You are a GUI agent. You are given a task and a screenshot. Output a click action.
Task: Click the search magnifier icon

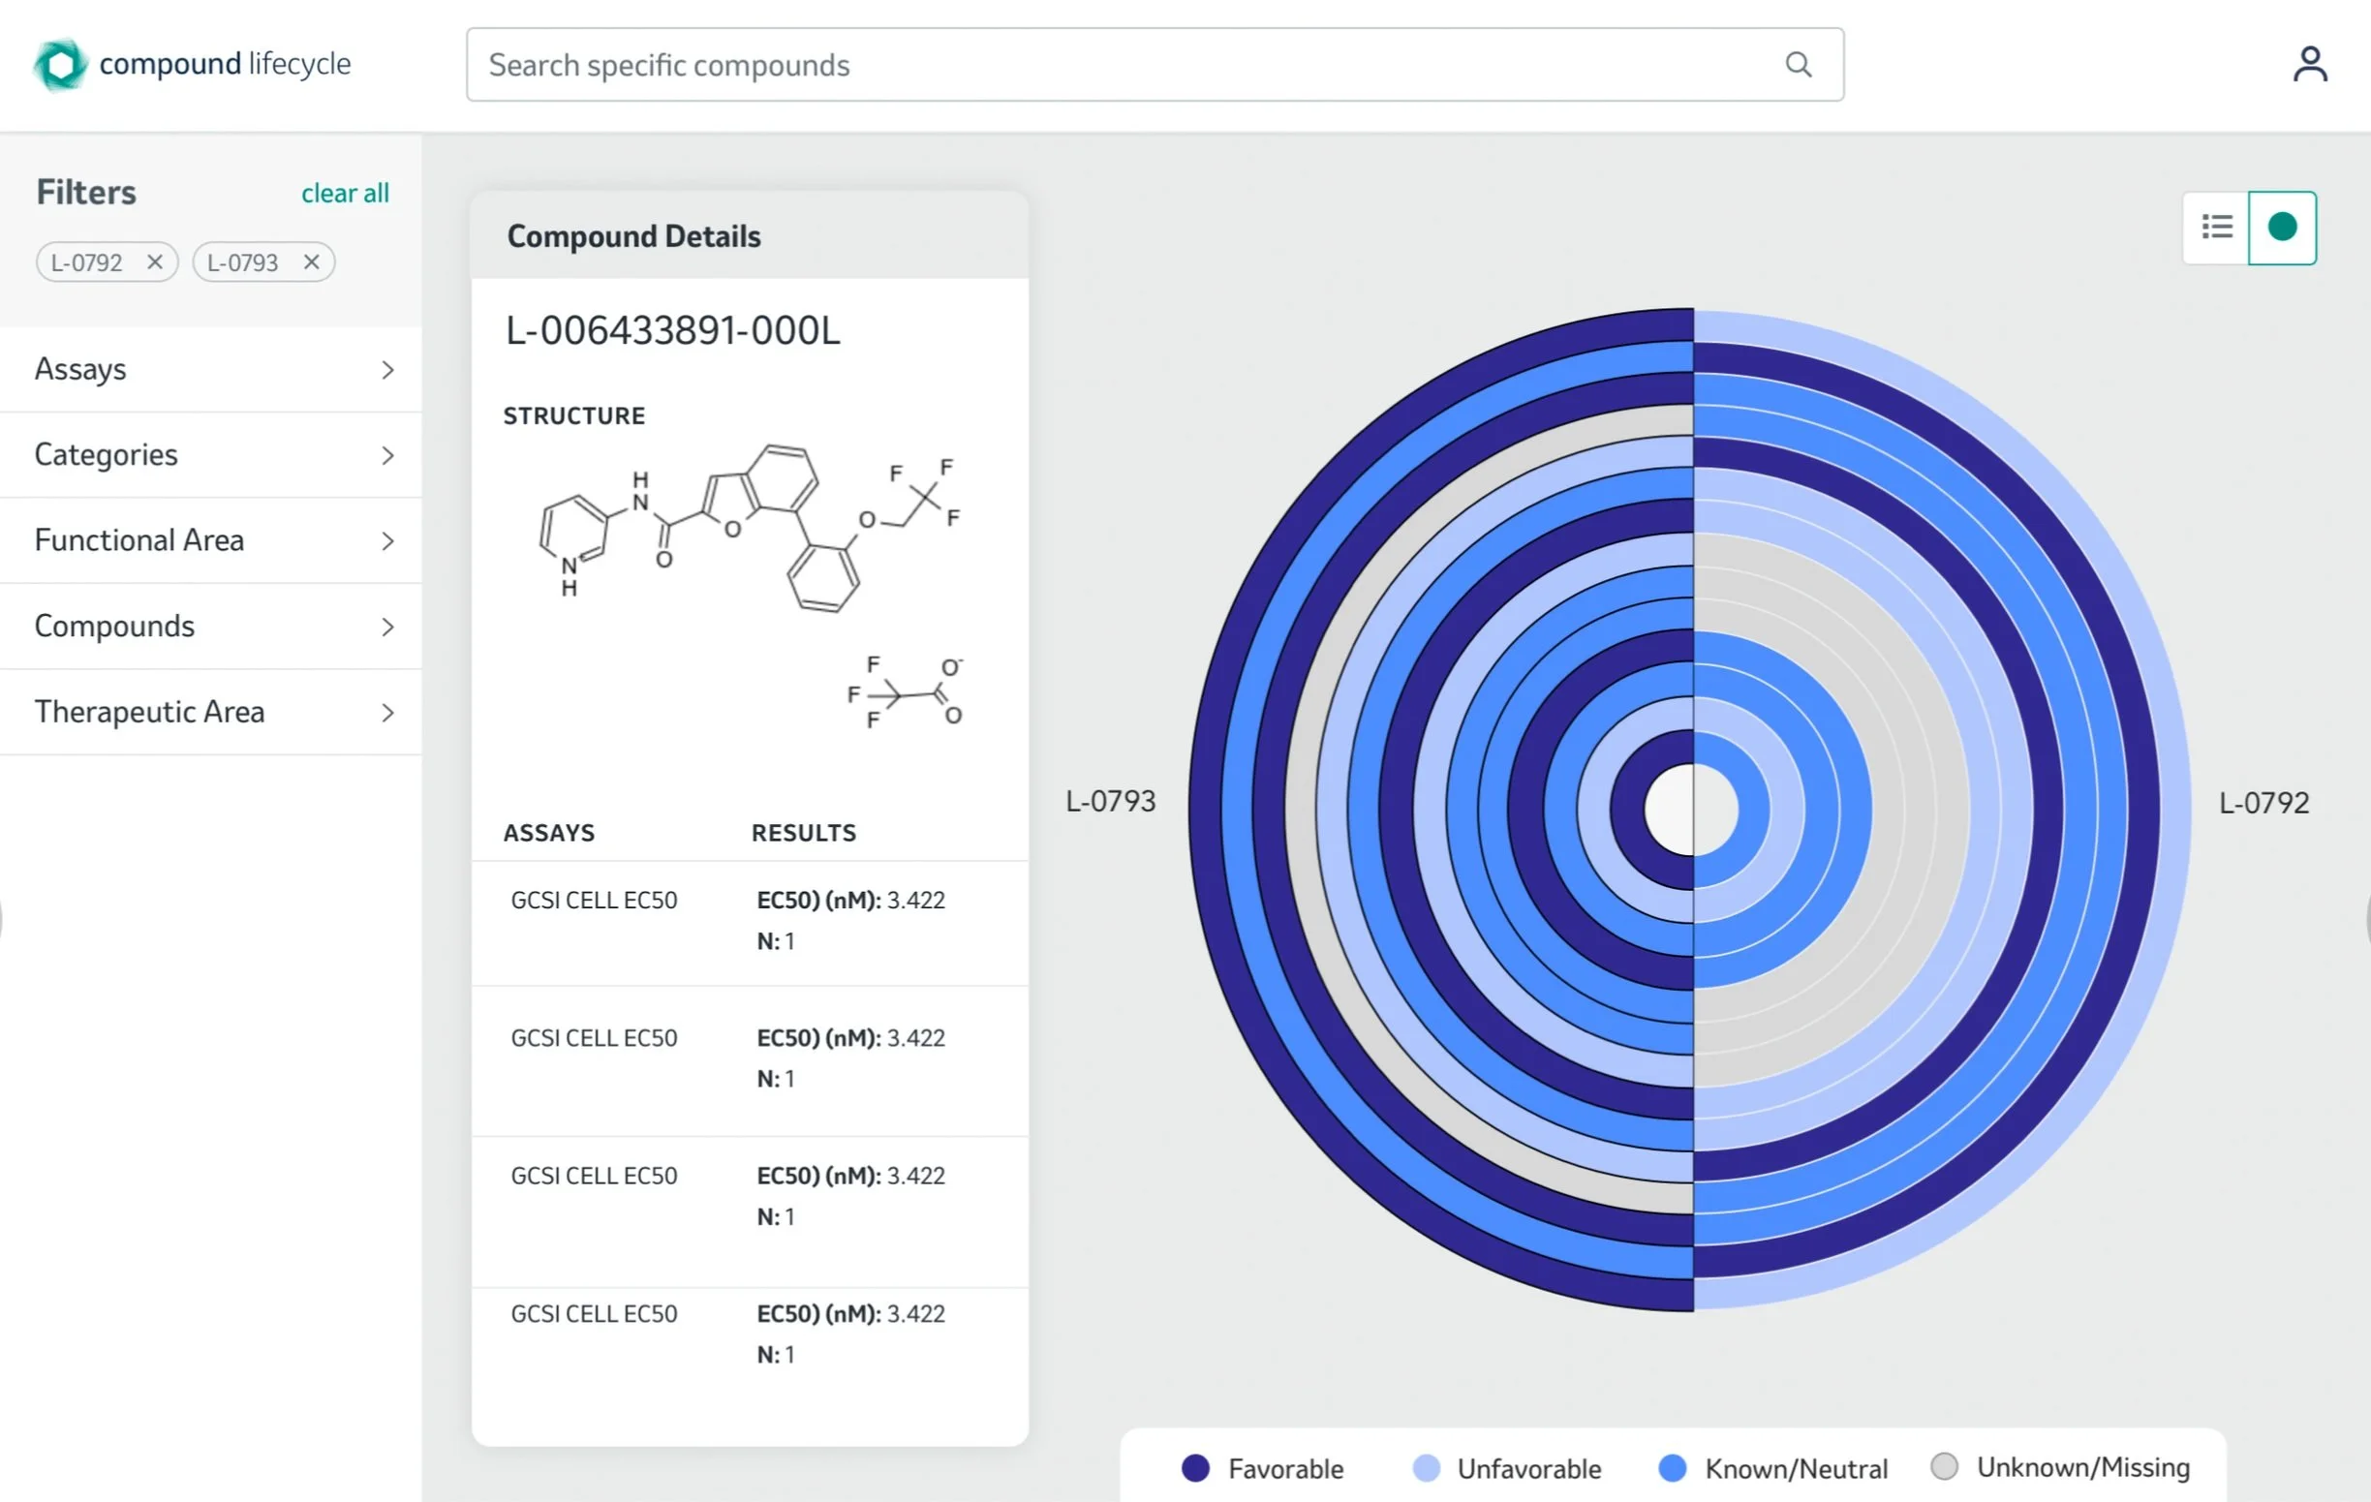point(1798,65)
